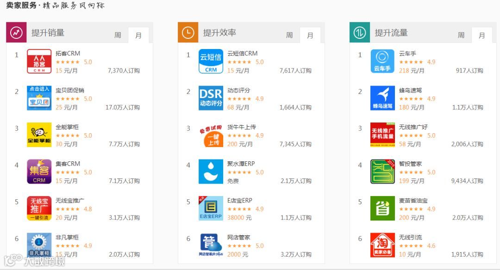
Task: Open the DSR 动态评分 app icon
Action: pos(211,98)
